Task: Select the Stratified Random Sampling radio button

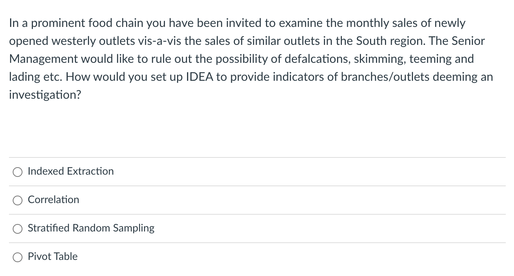Action: coord(17,229)
